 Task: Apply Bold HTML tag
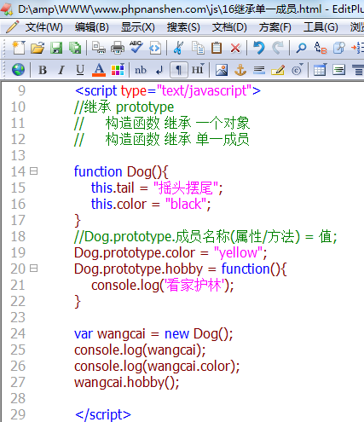(43, 70)
